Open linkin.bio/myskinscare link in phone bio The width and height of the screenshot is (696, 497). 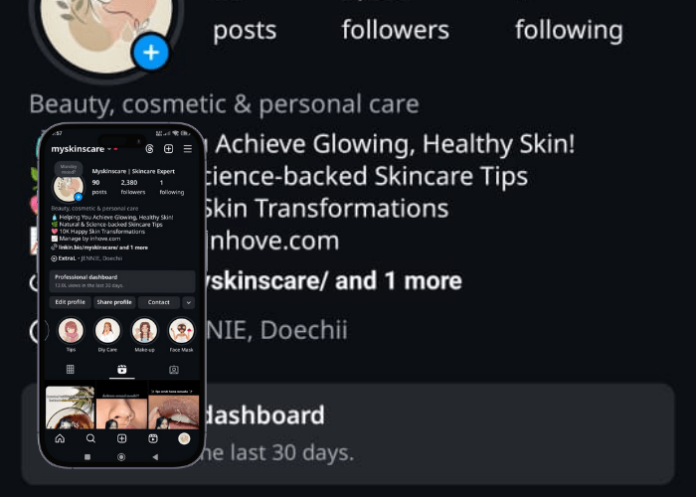(87, 248)
